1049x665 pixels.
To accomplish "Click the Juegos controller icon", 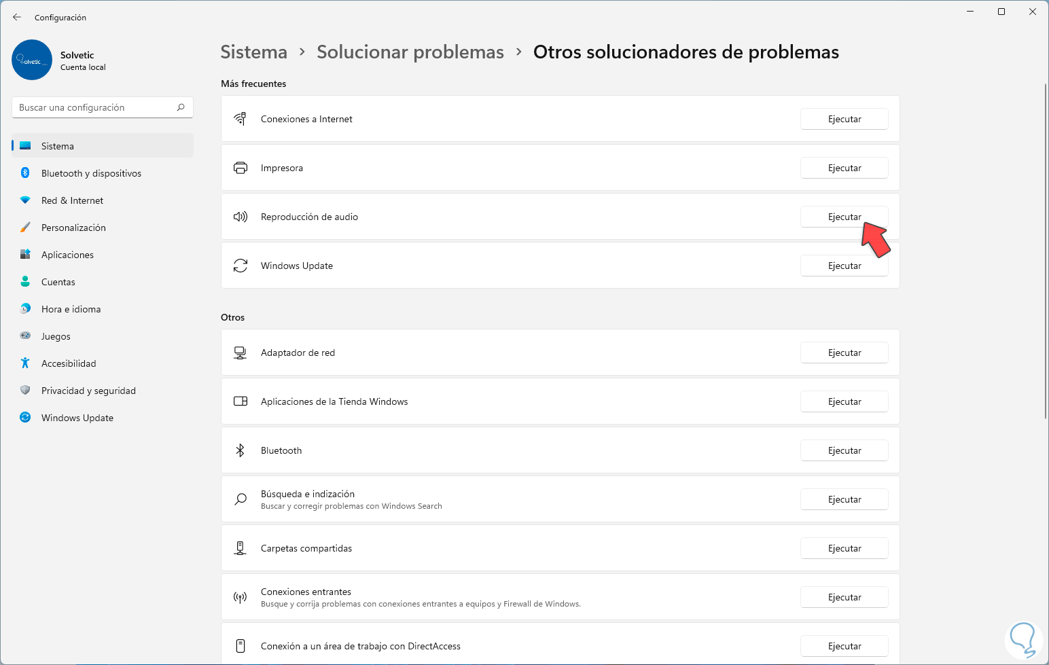I will pos(25,336).
